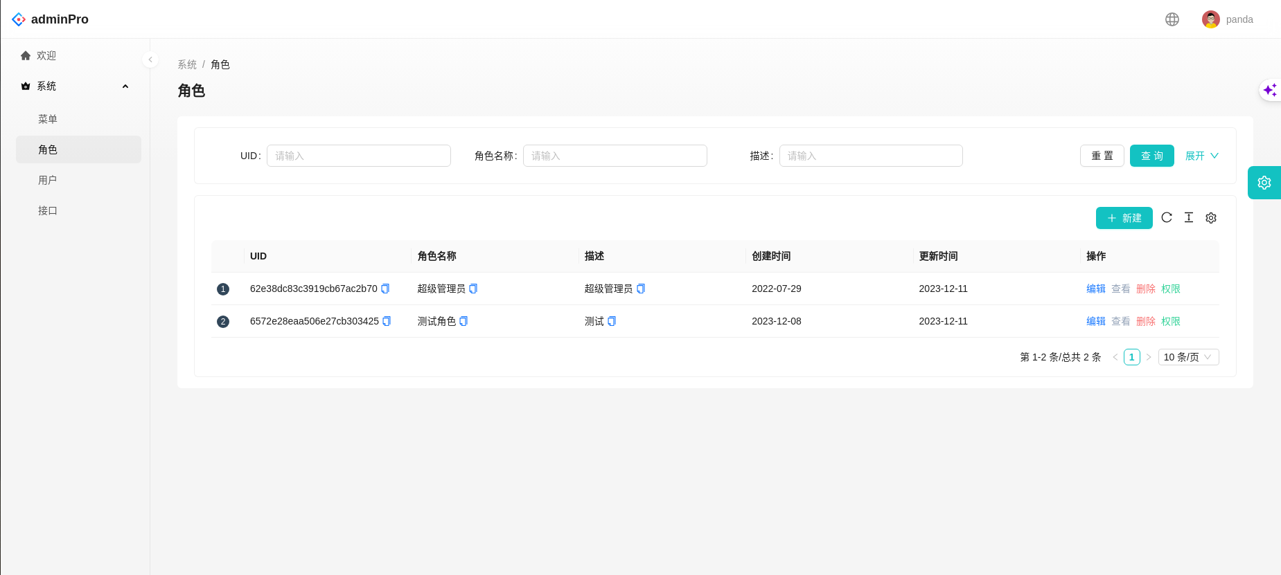Screen dimensions: 1281x575
Task: Open the 用户 submenu item
Action: [78, 180]
